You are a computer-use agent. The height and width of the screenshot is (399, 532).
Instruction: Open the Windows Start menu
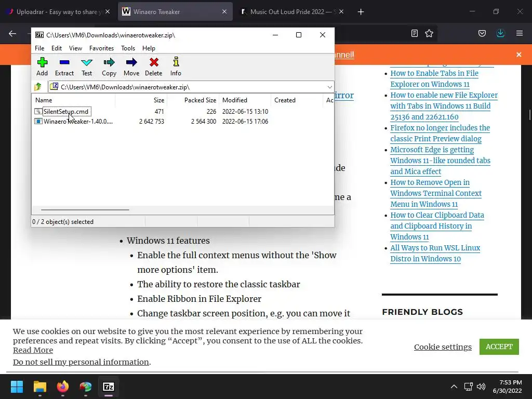point(17,387)
